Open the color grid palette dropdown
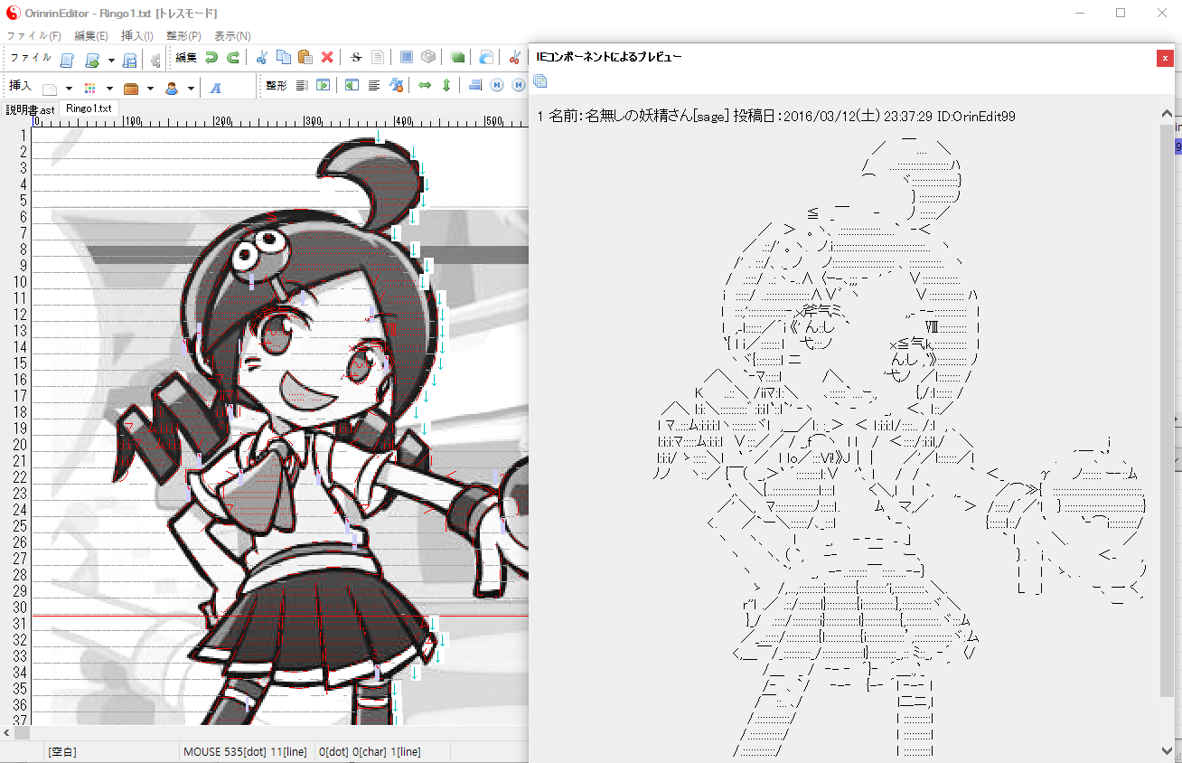1182x763 pixels. coord(109,89)
